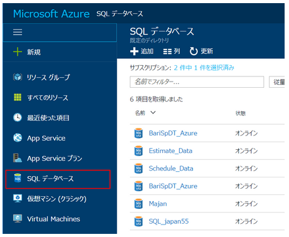Viewport: 289px width, 237px height.
Task: Click the Virtual Machines monitor icon
Action: point(18,219)
